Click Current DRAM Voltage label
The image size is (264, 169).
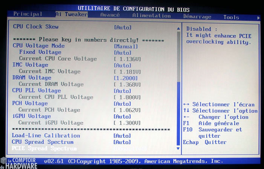click(51, 84)
